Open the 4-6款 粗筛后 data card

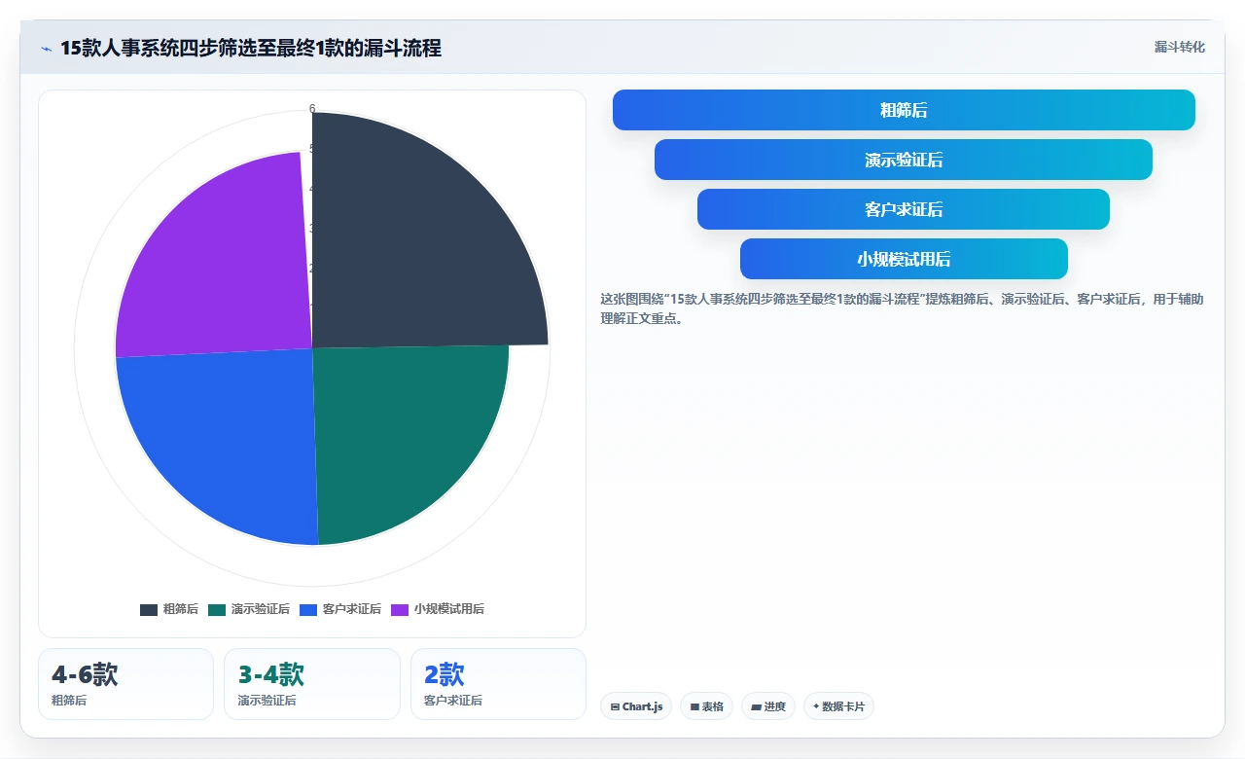point(125,684)
